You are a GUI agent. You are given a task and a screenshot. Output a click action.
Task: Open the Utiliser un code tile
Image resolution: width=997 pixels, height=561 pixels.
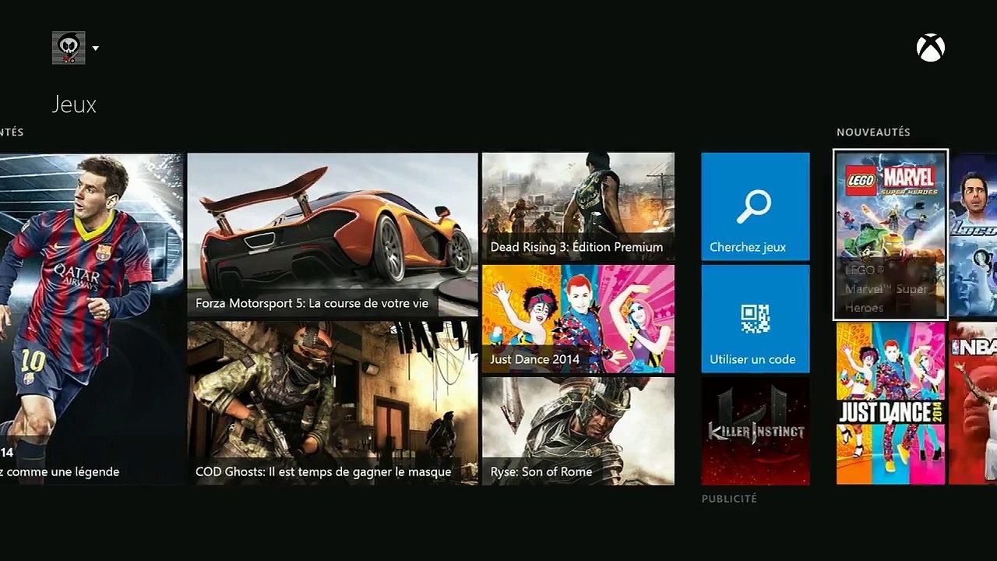(x=756, y=319)
